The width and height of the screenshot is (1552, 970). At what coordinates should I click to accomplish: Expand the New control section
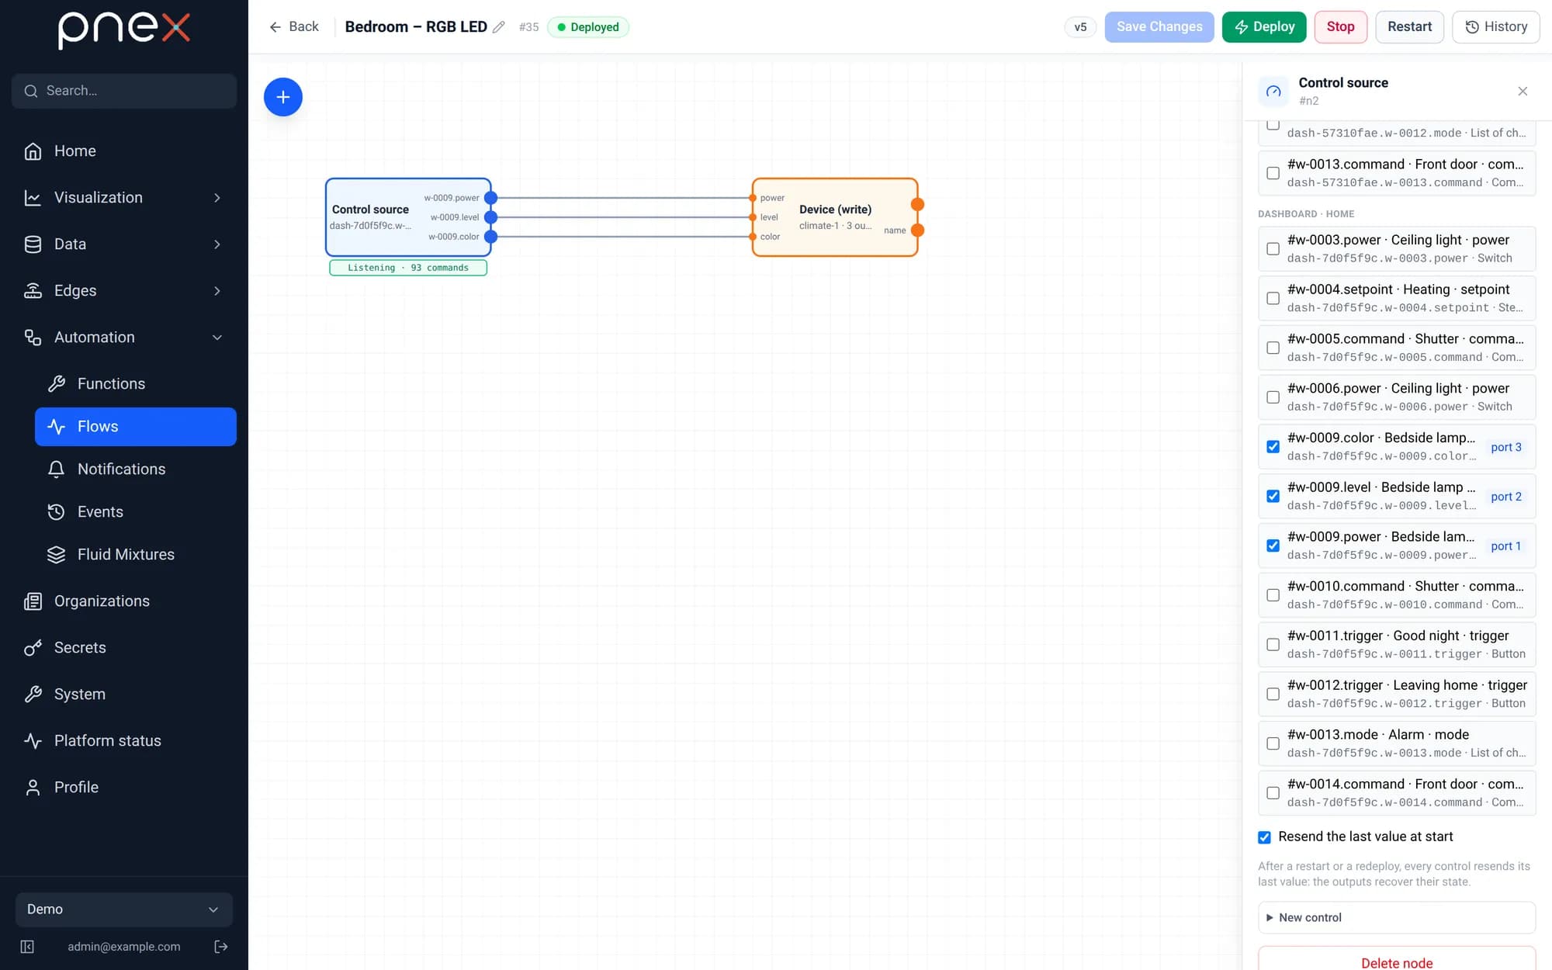point(1397,917)
